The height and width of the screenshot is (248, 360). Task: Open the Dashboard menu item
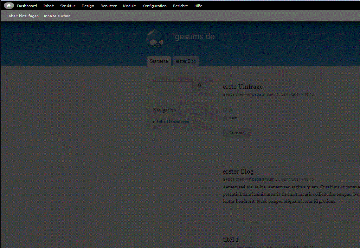pyautogui.click(x=27, y=6)
